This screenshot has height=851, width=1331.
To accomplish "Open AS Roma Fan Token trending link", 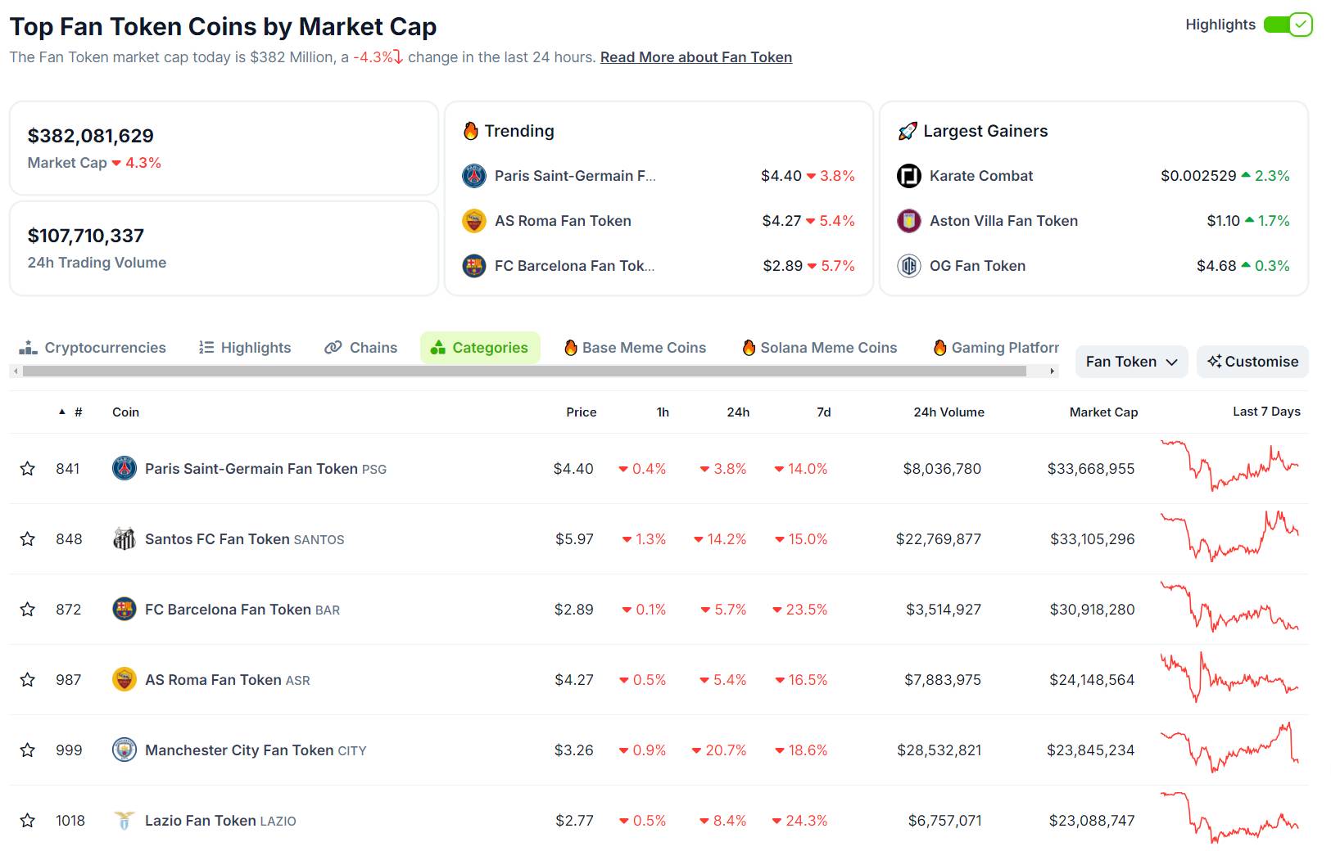I will [563, 221].
